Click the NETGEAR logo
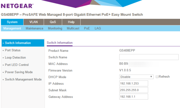Image resolution: width=180 pixels, height=108 pixels. pos(17,6)
